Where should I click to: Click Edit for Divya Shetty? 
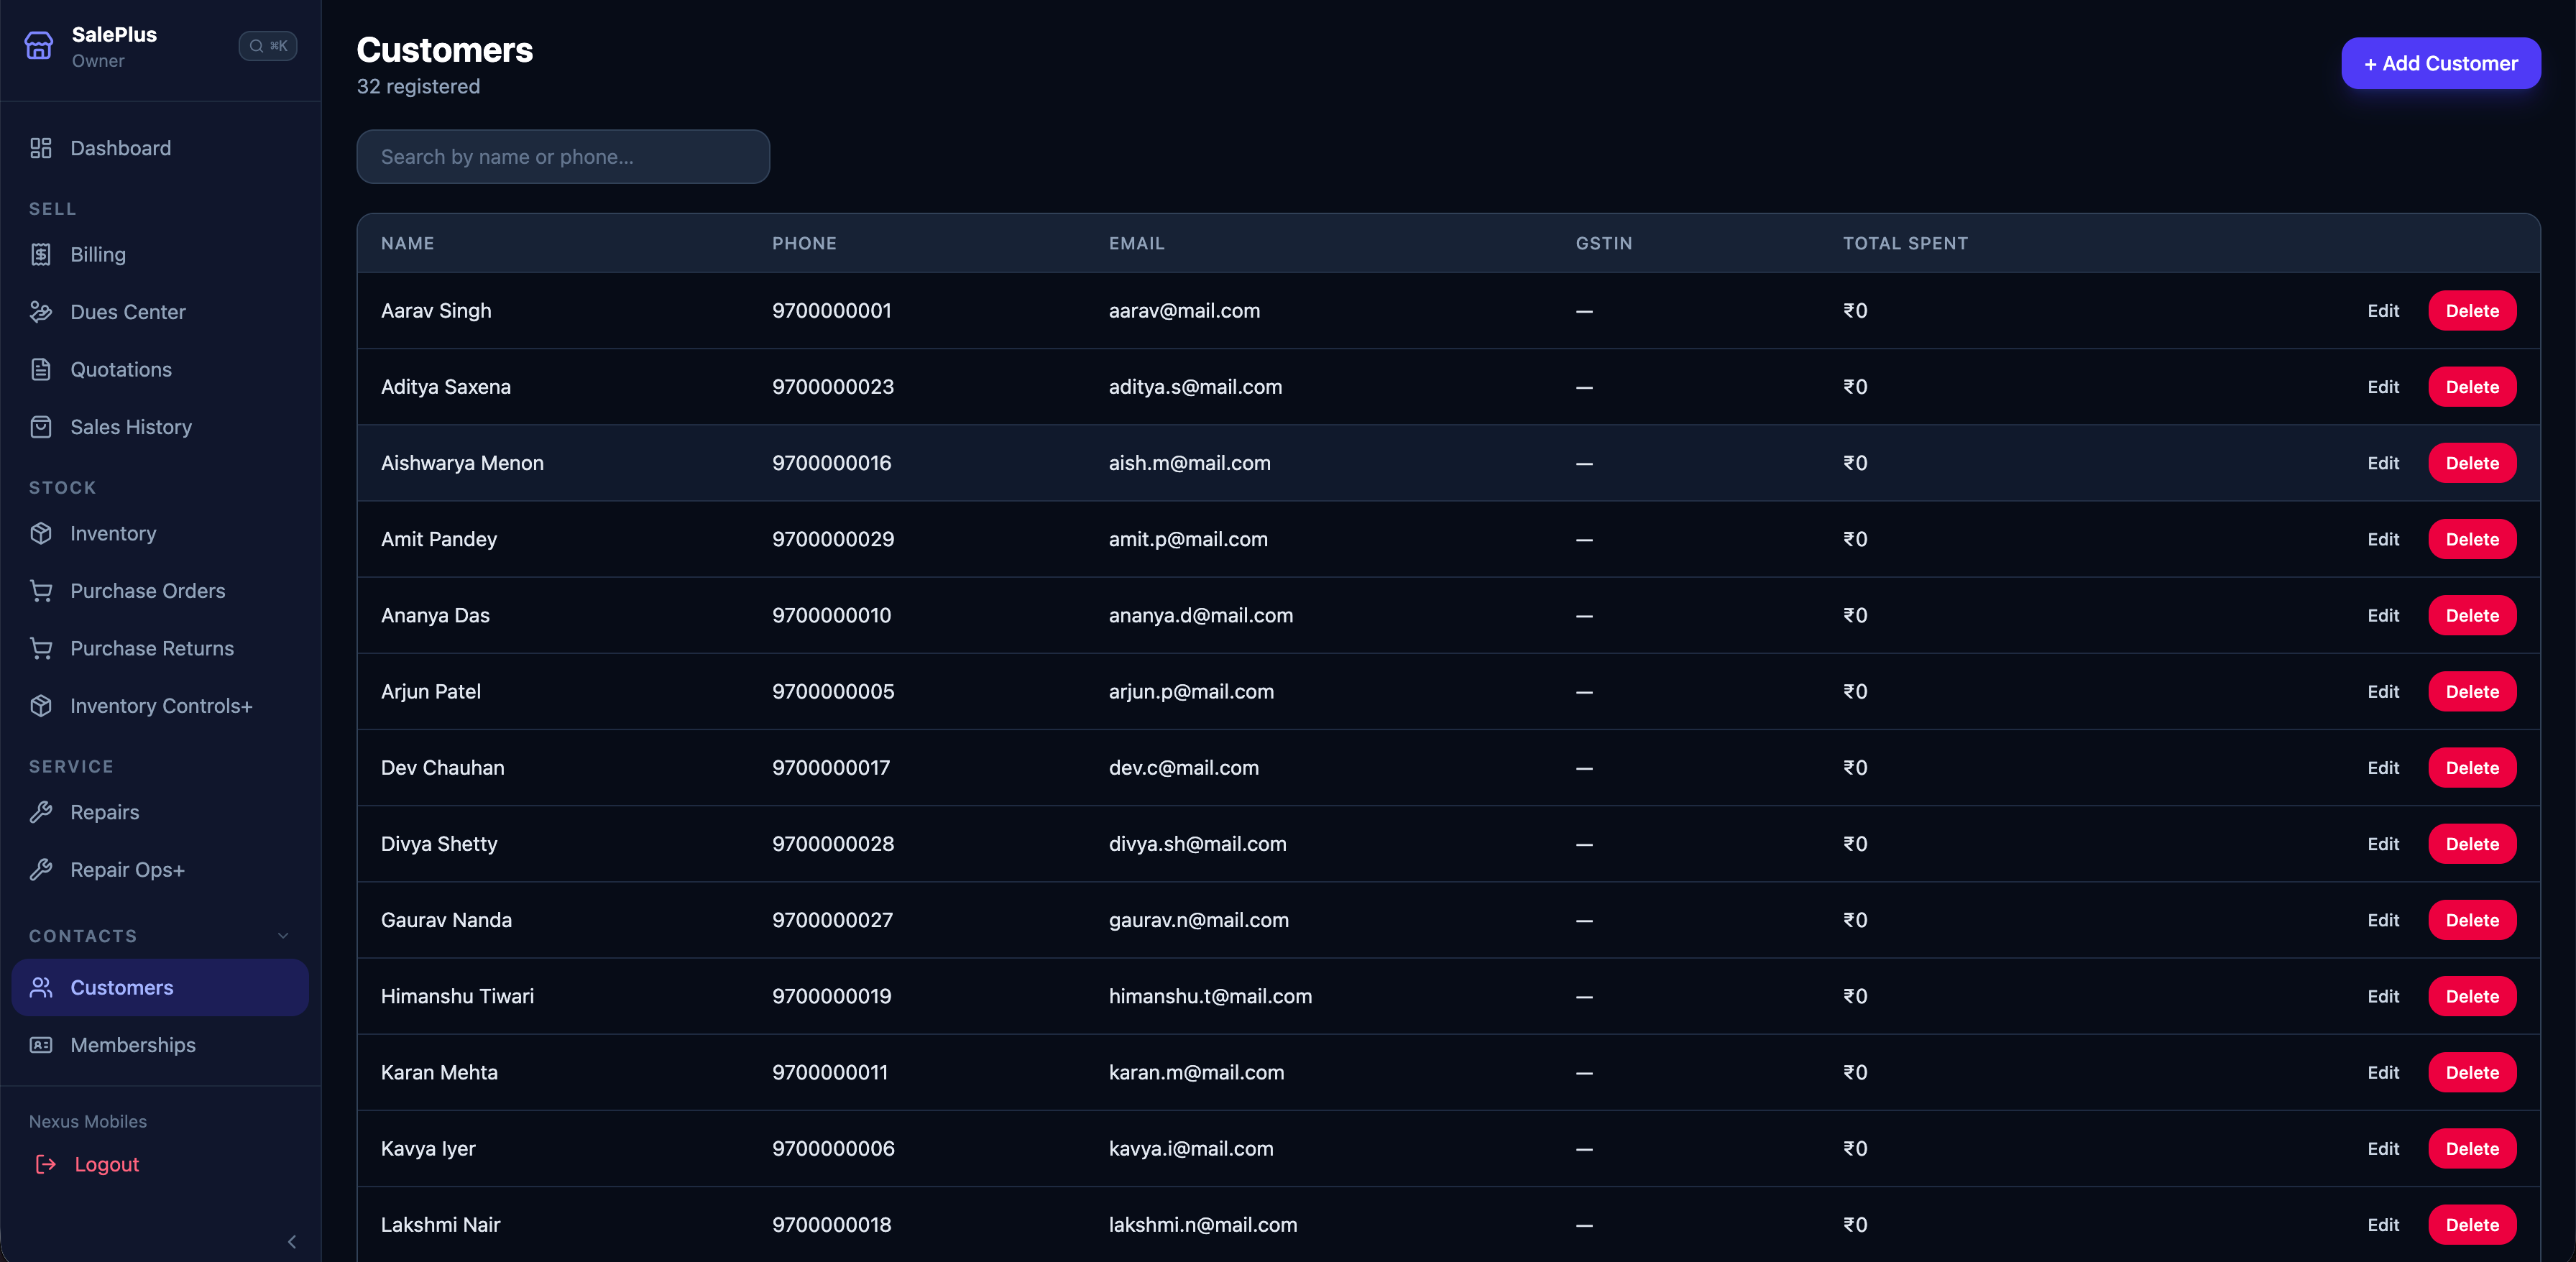[2383, 844]
